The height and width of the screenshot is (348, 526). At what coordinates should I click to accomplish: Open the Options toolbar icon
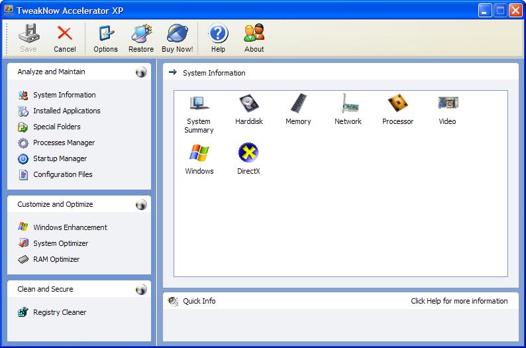(x=106, y=34)
